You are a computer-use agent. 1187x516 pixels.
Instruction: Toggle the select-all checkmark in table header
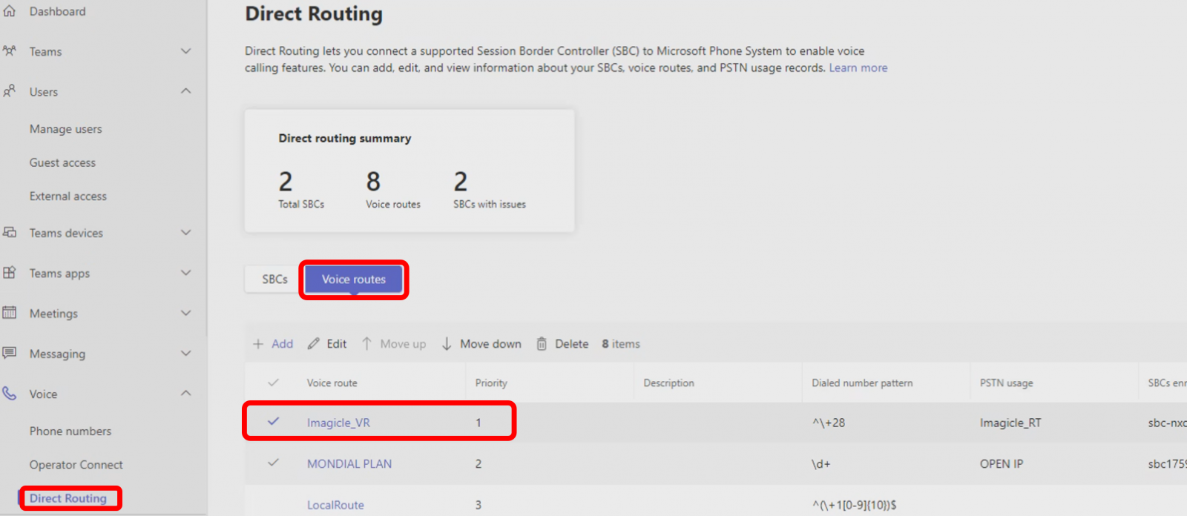click(273, 383)
